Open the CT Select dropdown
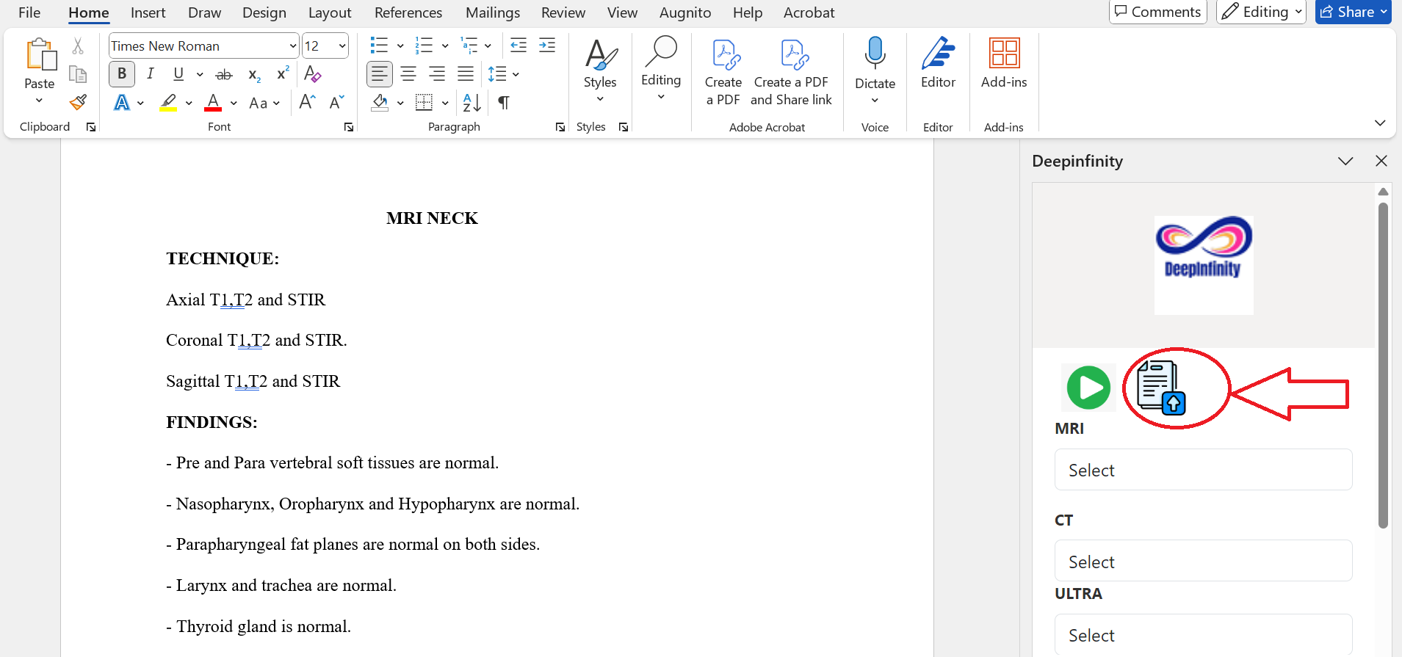The image size is (1402, 657). [x=1203, y=562]
